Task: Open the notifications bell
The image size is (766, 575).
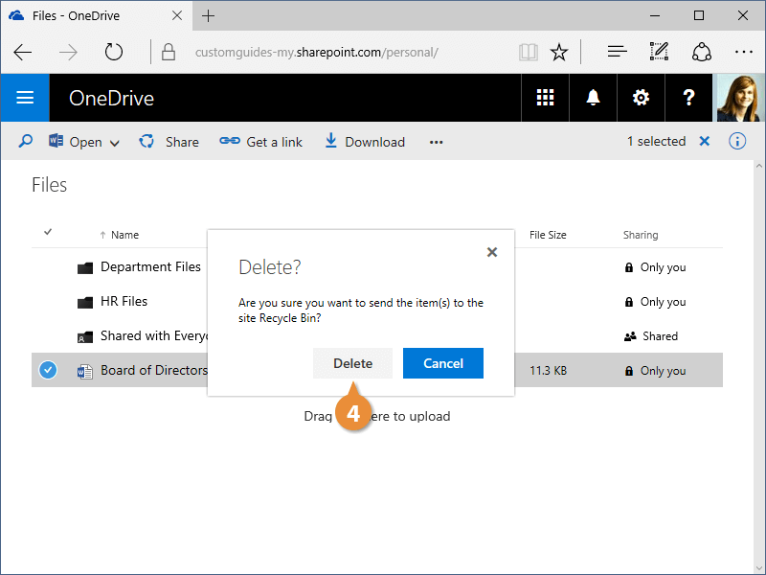Action: pos(594,98)
